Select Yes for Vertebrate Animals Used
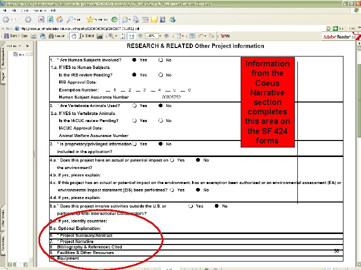 [x=134, y=105]
